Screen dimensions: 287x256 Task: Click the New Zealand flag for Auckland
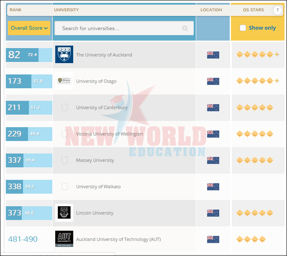(213, 55)
